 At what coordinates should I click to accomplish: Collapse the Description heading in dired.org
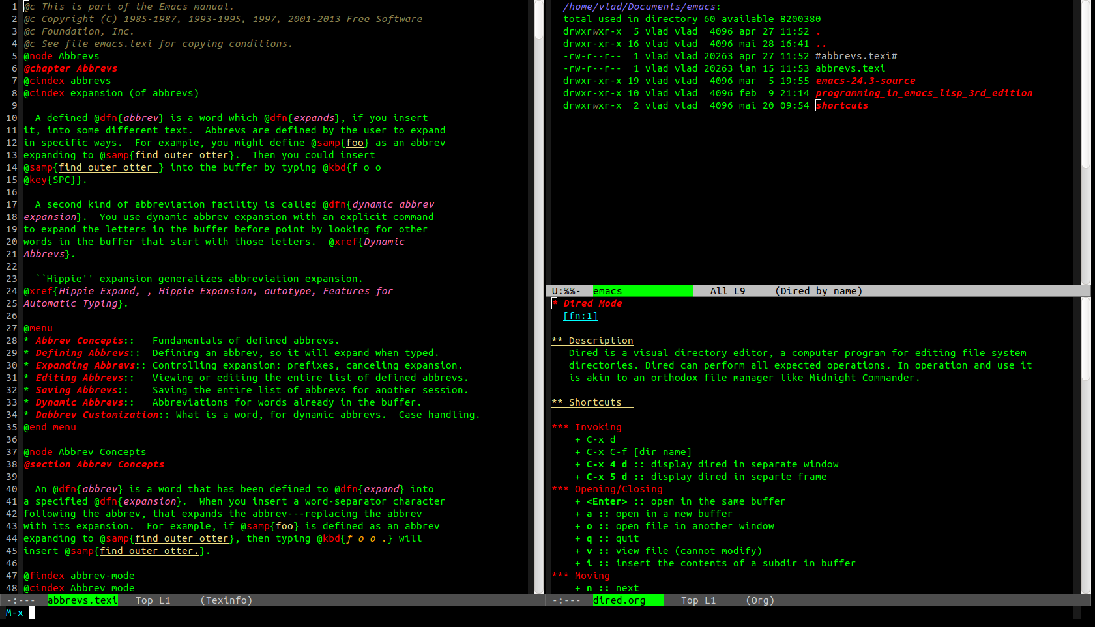592,341
